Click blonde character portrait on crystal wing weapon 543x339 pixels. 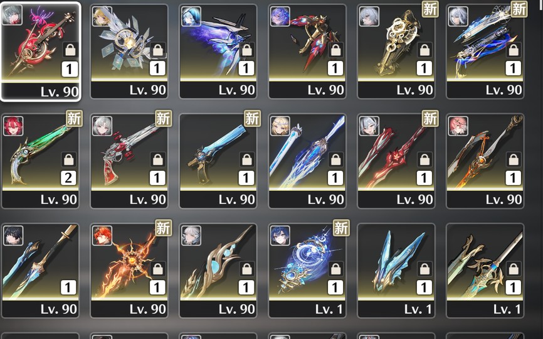pos(102,16)
